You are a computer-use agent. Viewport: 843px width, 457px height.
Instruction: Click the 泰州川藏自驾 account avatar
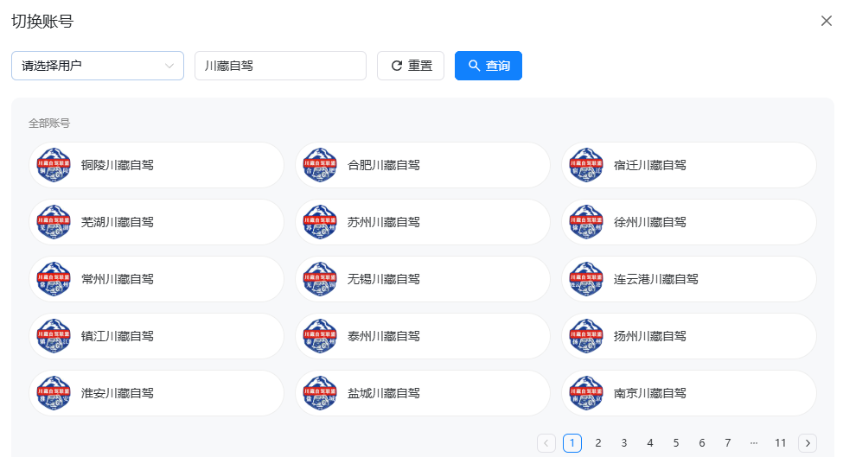(x=320, y=336)
